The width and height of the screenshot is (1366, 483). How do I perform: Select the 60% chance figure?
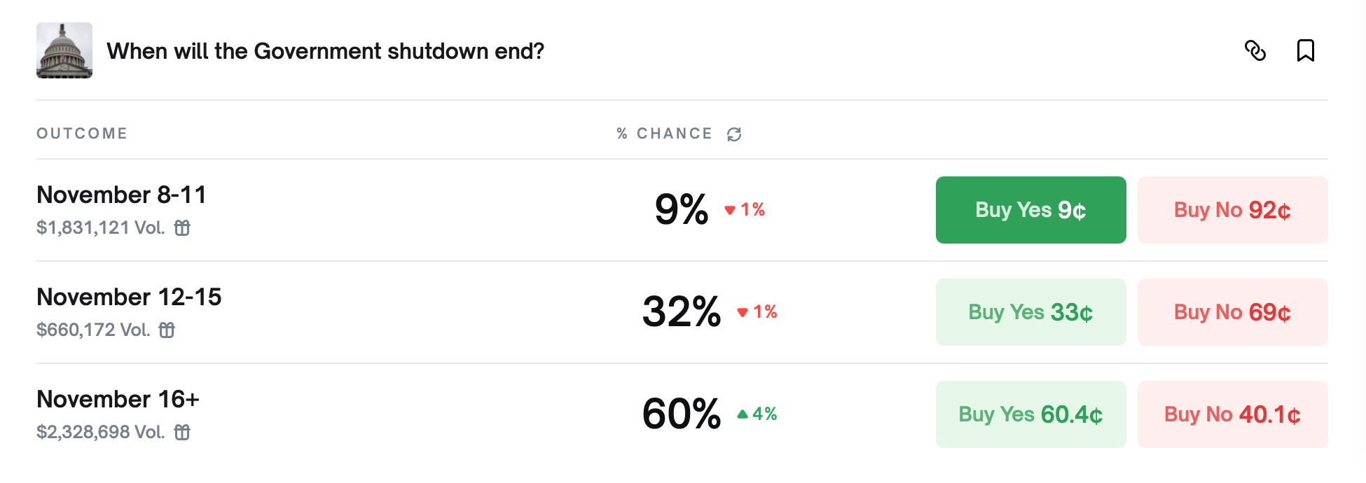(x=681, y=414)
